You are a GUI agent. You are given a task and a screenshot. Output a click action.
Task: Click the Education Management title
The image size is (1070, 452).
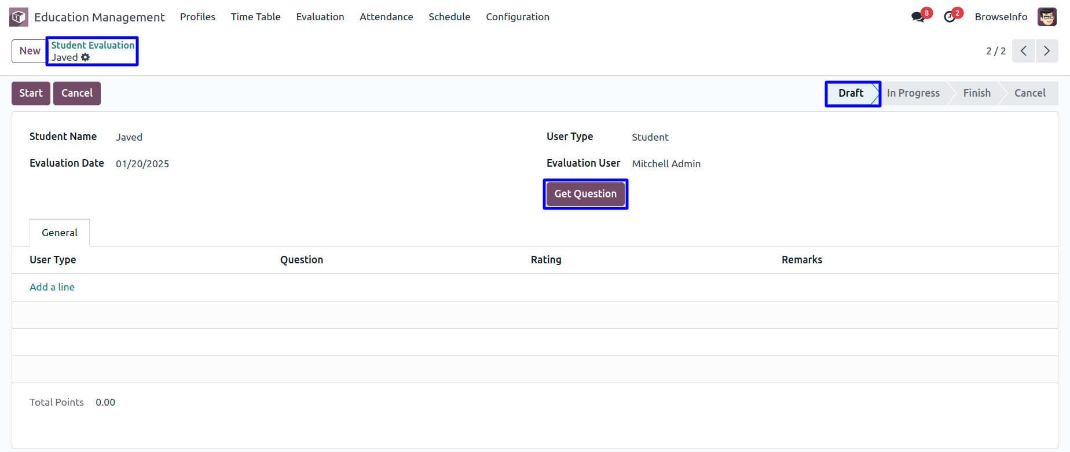(x=100, y=17)
